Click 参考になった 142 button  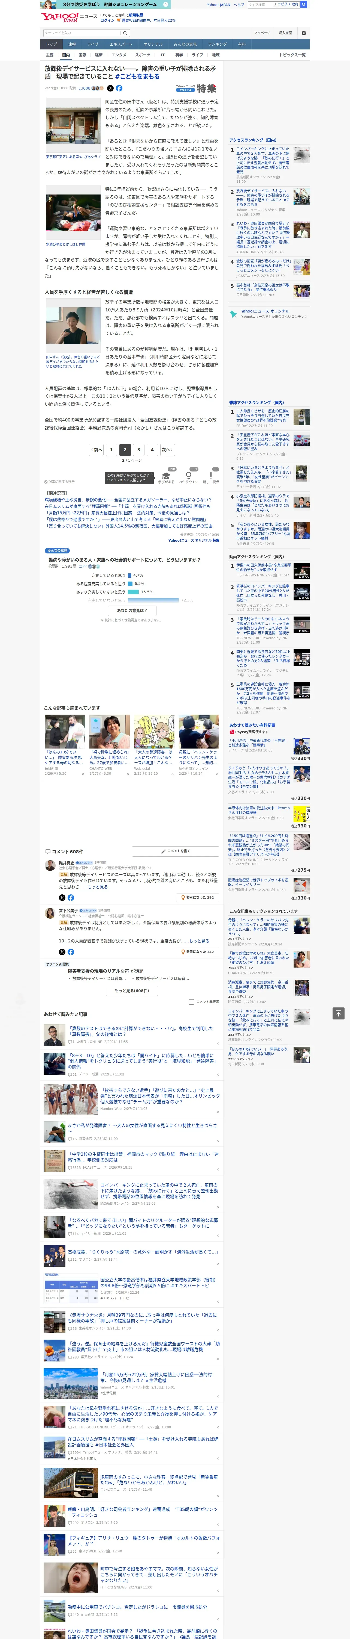tap(198, 951)
